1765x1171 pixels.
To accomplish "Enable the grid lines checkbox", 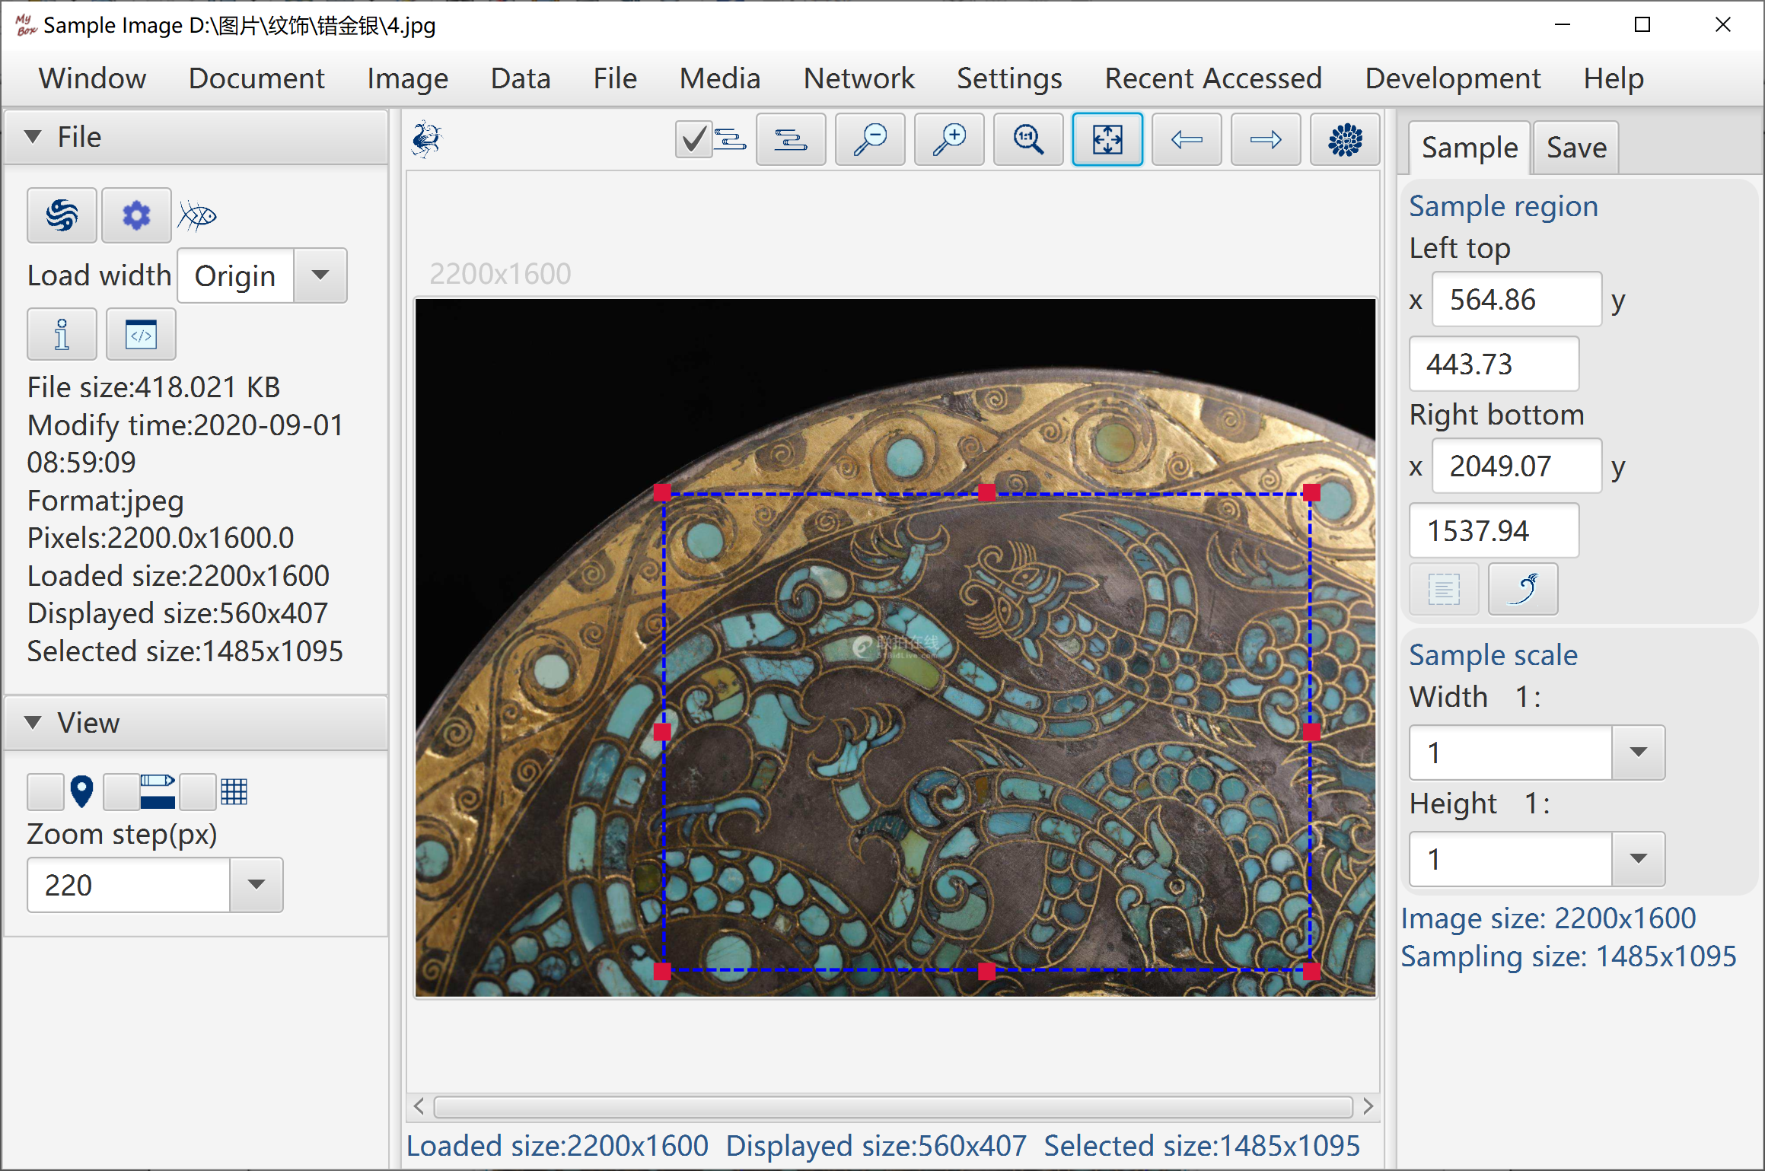I will [197, 792].
